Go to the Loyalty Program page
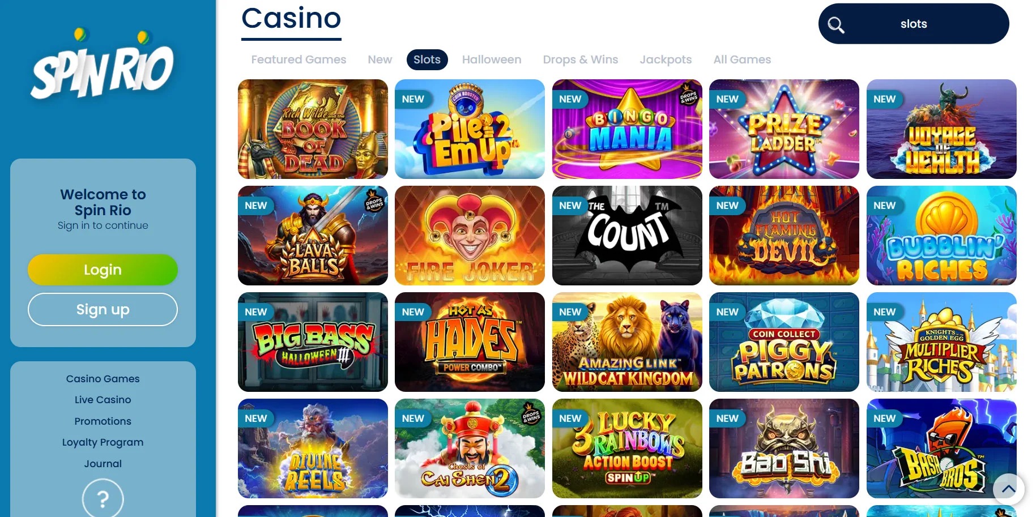 click(x=103, y=442)
